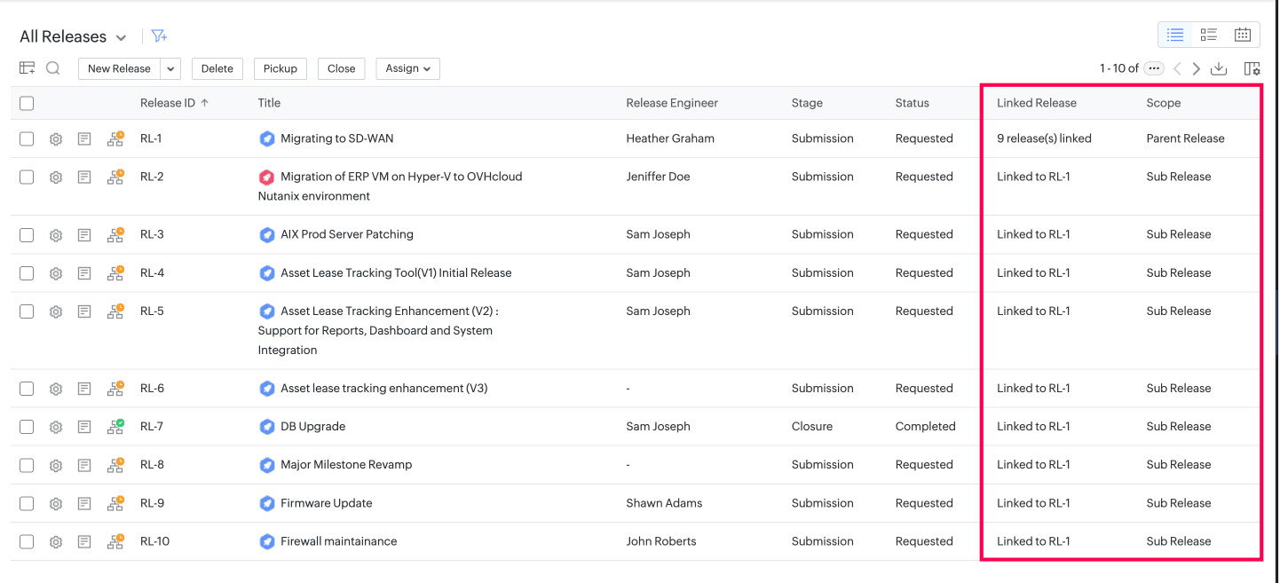Switch to calendar view of releases
This screenshot has height=583, width=1280.
[x=1243, y=35]
